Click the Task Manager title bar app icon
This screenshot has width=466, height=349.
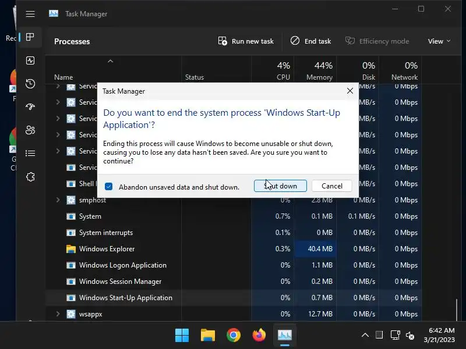click(54, 13)
